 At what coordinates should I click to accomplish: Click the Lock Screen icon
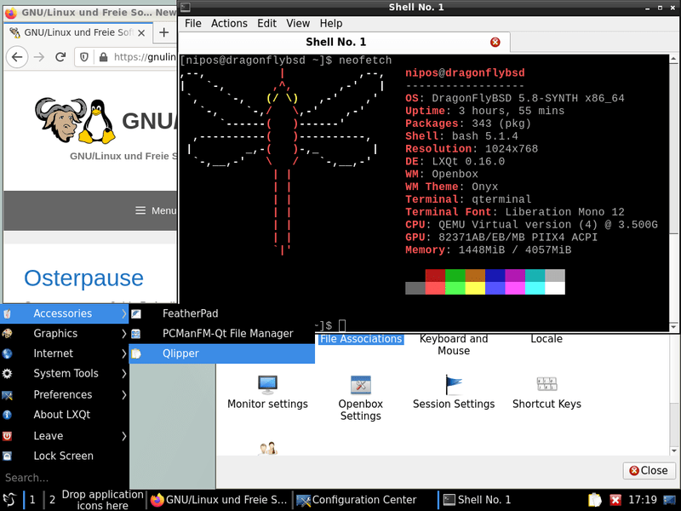7,456
